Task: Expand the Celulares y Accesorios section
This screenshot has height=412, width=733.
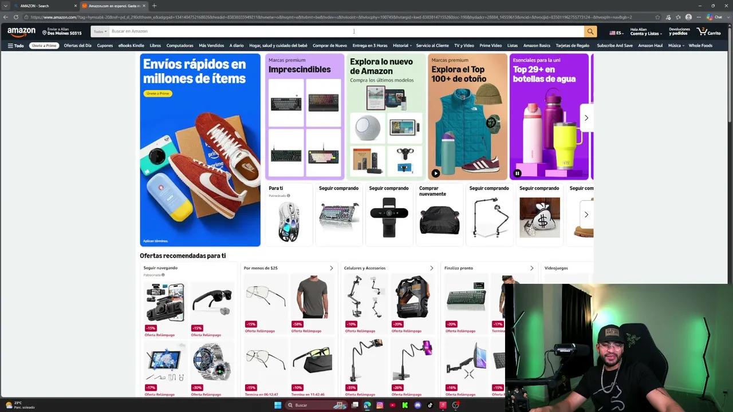Action: coord(431,268)
